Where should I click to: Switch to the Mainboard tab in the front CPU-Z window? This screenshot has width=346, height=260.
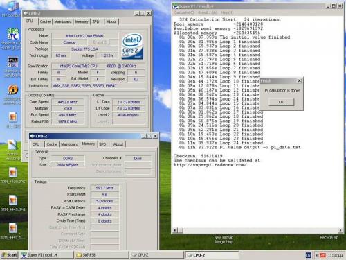click(70, 144)
